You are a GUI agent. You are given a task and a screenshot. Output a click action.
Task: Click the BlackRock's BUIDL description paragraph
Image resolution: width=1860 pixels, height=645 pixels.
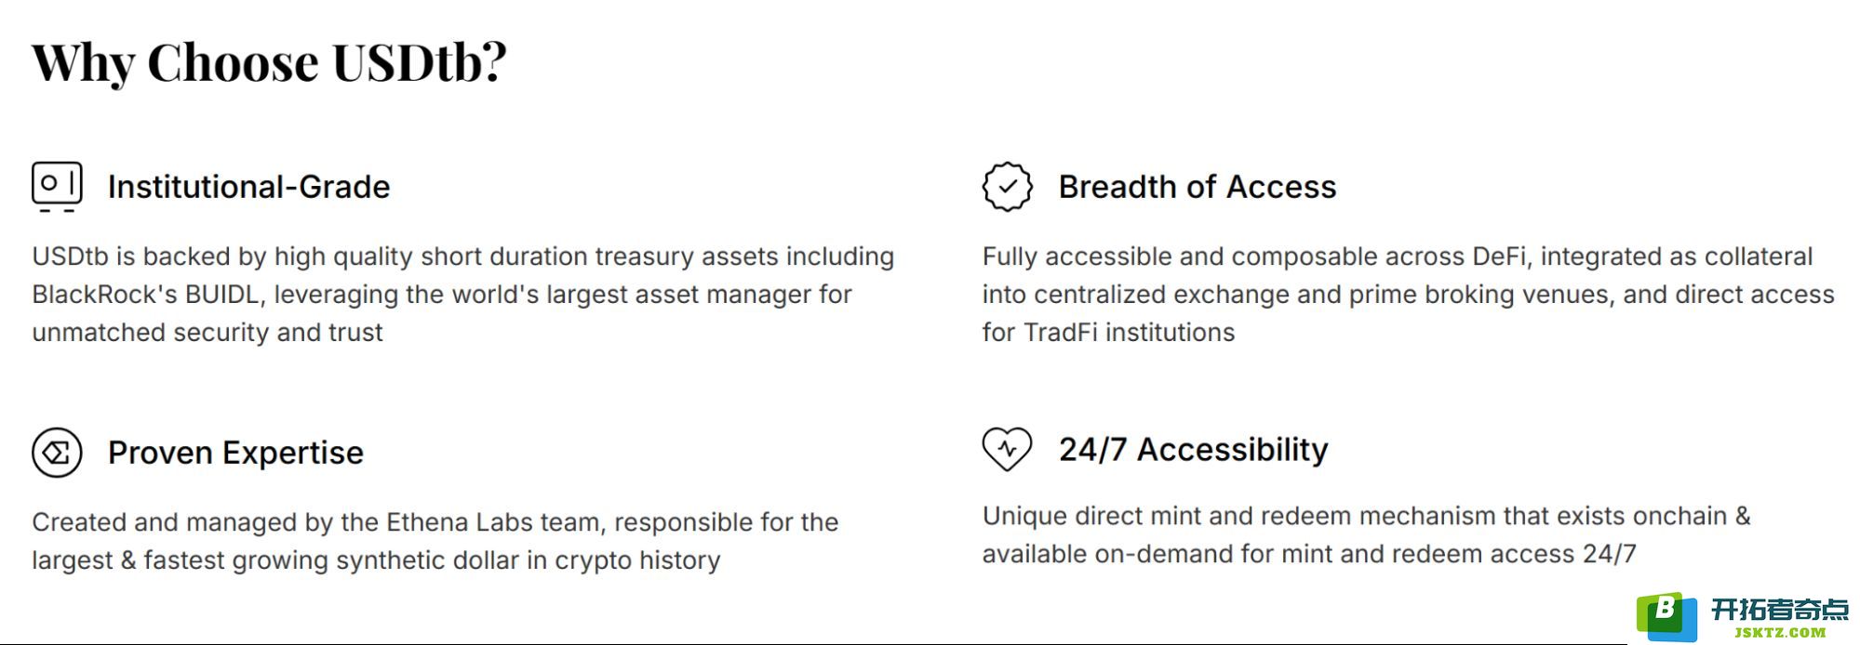[x=463, y=294]
